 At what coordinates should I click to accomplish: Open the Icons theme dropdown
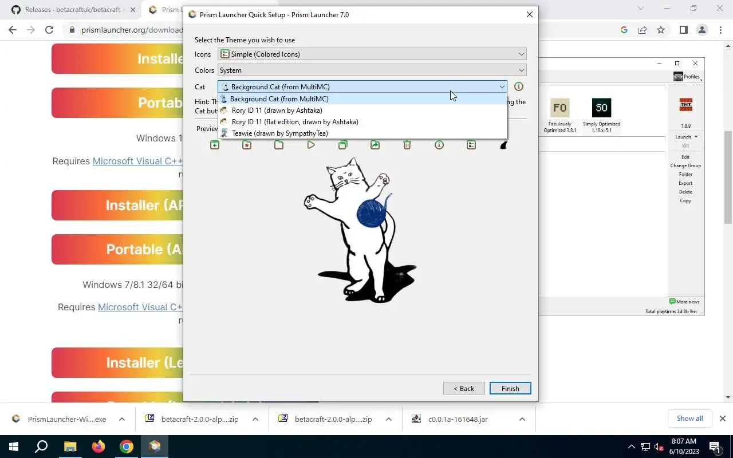[x=372, y=54]
